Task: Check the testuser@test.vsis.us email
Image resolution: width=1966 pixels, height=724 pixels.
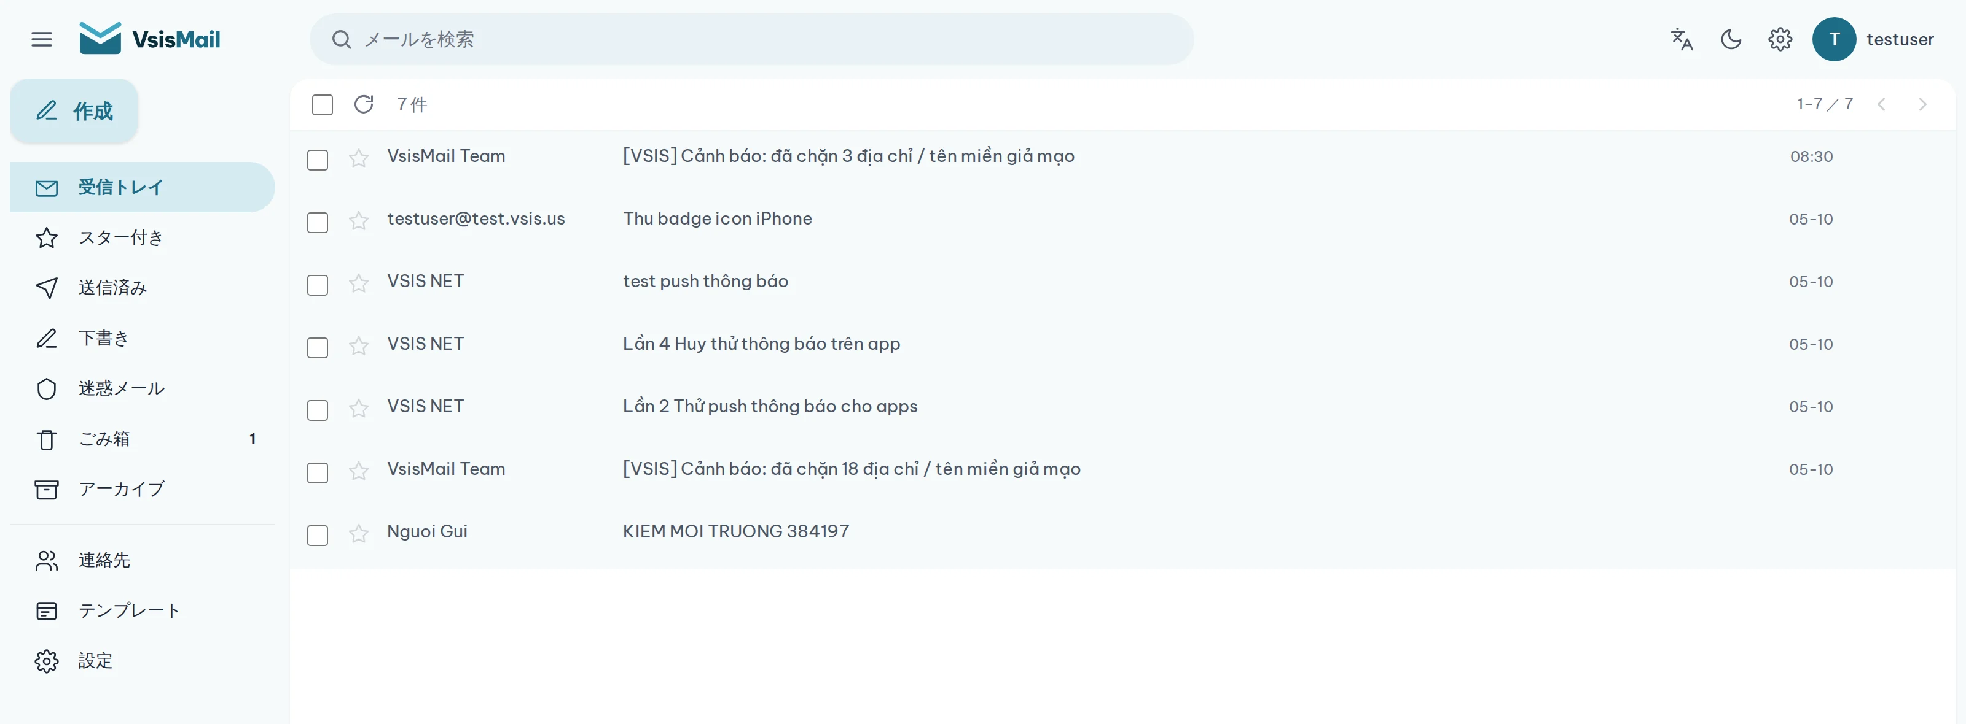Action: point(318,223)
